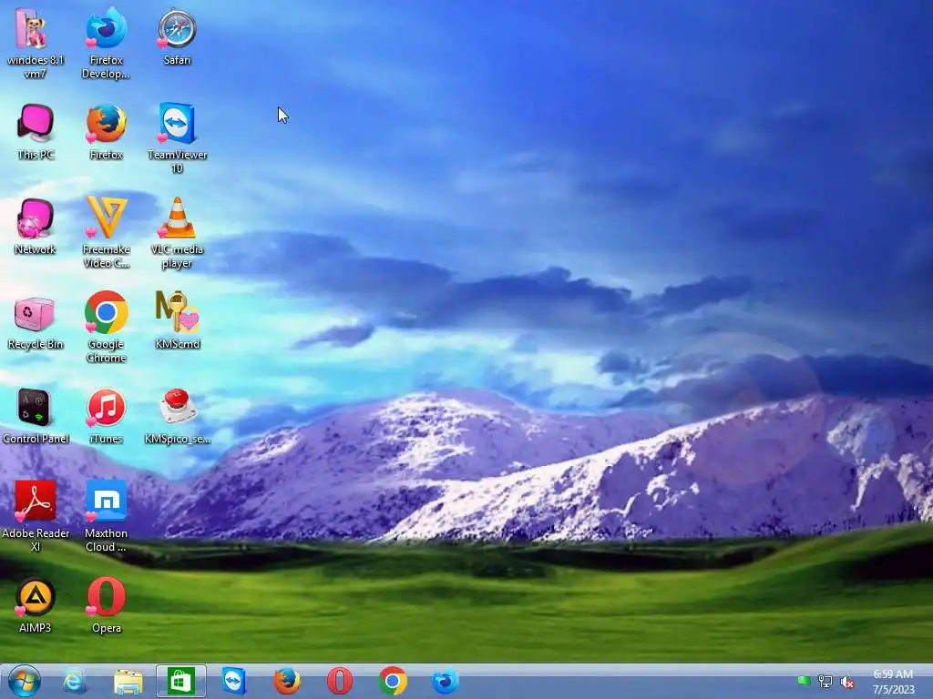Open the Windows Start orb
Screen dimensions: 933x699
coord(25,681)
